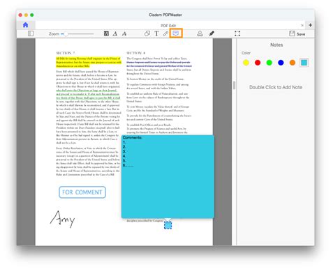
Task: Click the document vertical scrollbar handle
Action: coord(234,85)
